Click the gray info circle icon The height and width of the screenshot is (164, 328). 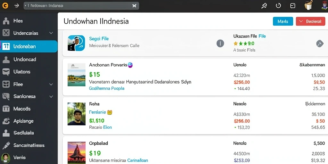[220, 44]
